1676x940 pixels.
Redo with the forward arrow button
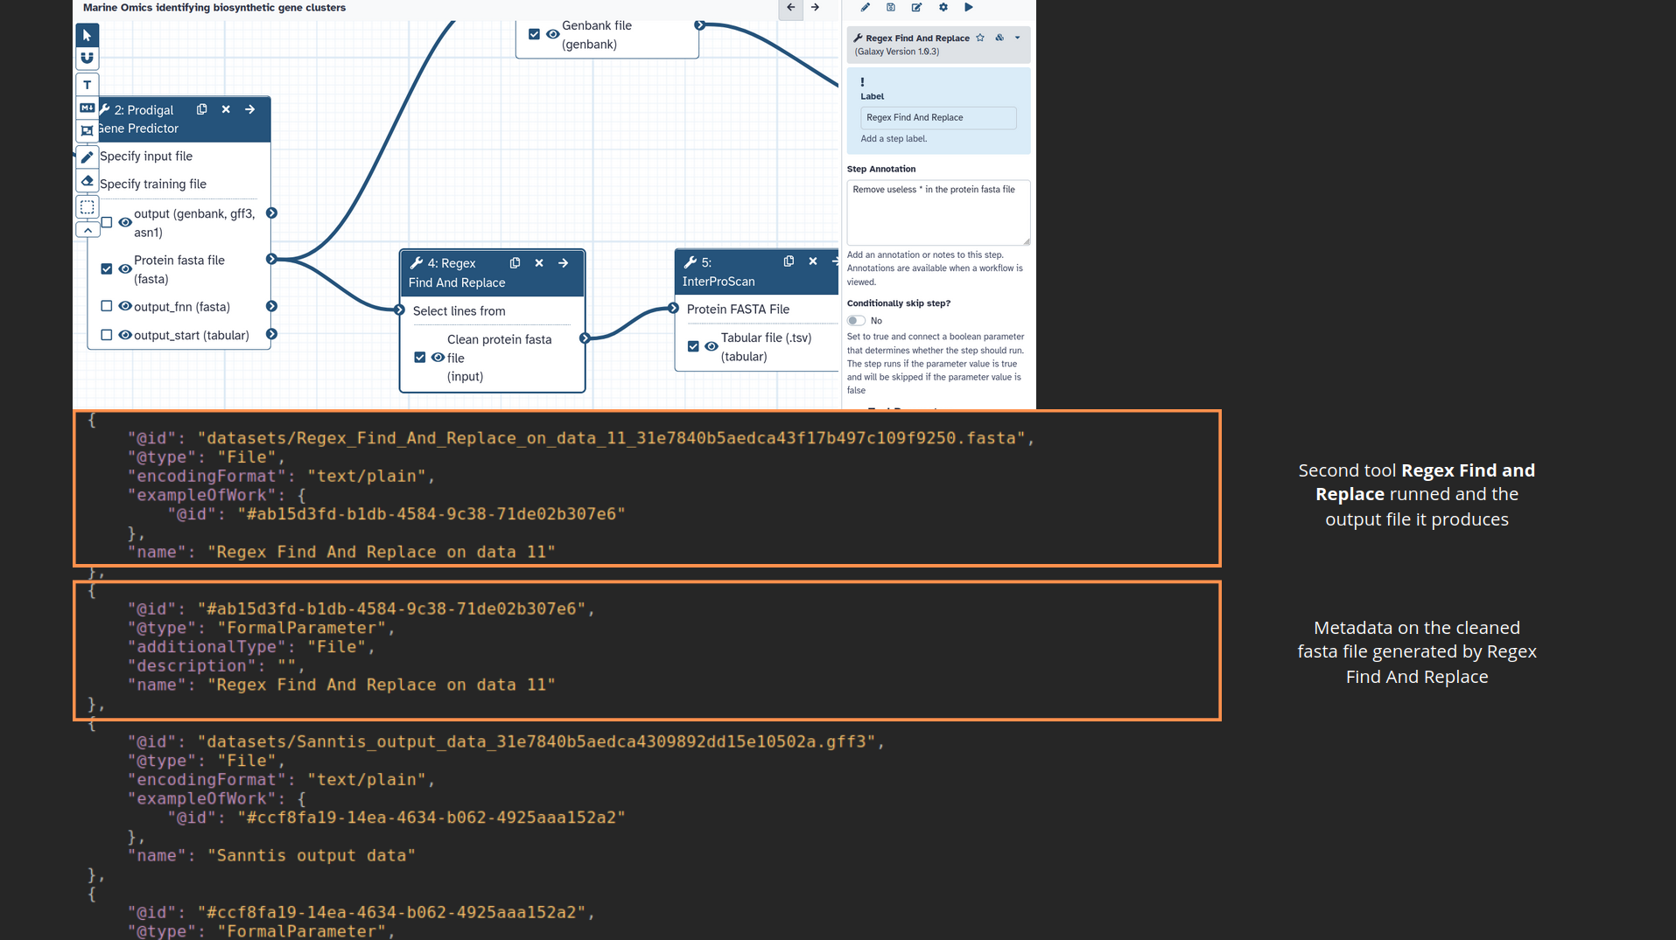815,7
